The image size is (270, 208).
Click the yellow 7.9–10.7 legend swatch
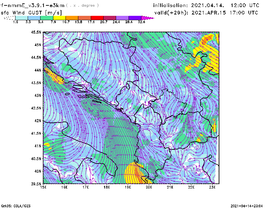pos(59,18)
